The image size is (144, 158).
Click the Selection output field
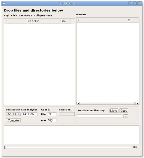coord(67,114)
